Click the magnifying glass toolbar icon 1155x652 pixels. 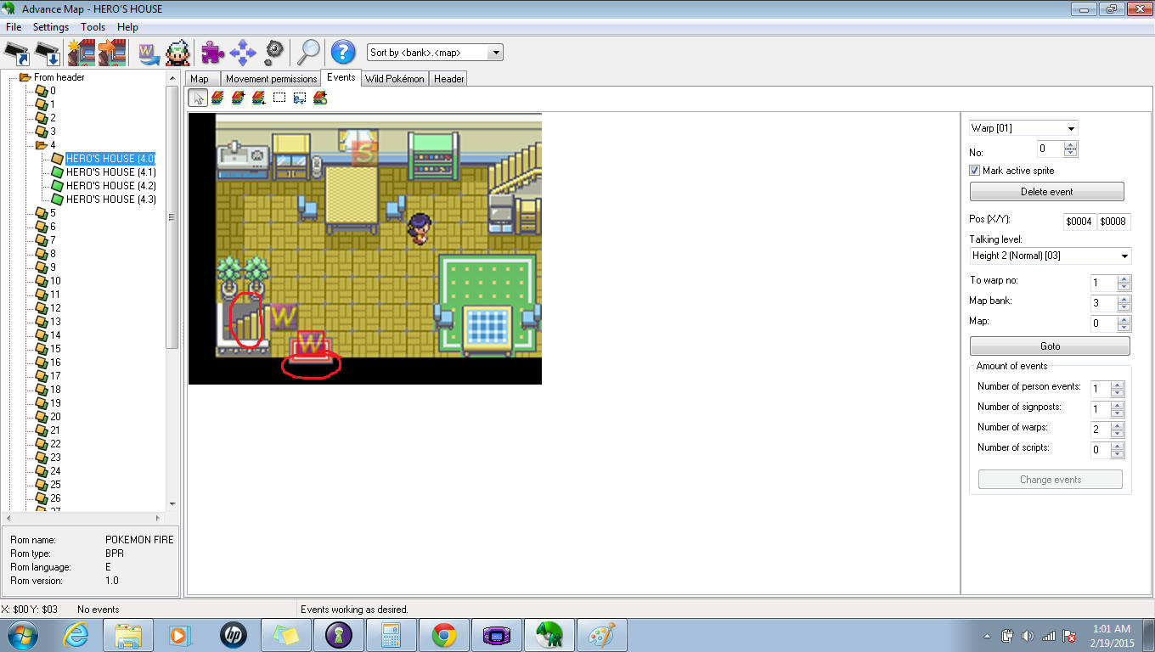coord(307,53)
